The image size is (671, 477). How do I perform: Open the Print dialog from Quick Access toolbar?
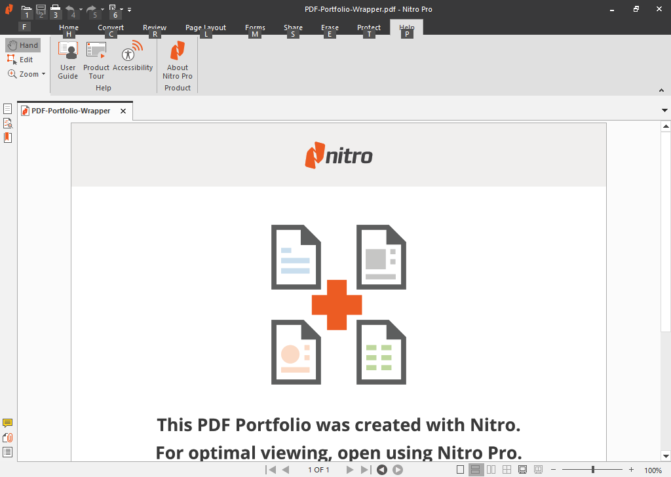(56, 9)
